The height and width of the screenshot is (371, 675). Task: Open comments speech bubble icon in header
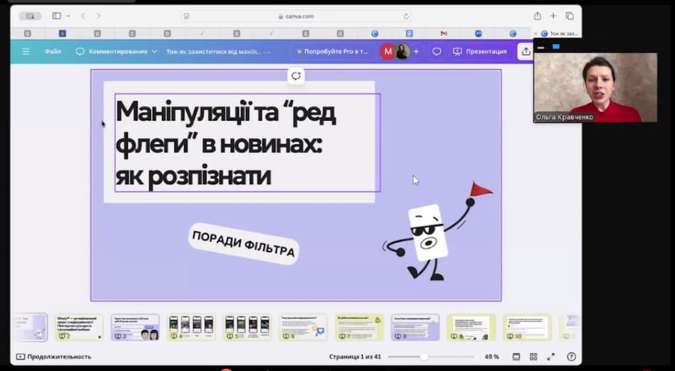437,52
